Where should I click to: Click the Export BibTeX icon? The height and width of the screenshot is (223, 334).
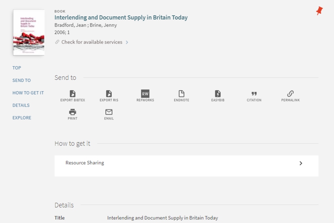72,94
